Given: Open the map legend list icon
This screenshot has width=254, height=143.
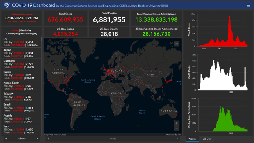Looking at the screenshot, I should click(177, 44).
